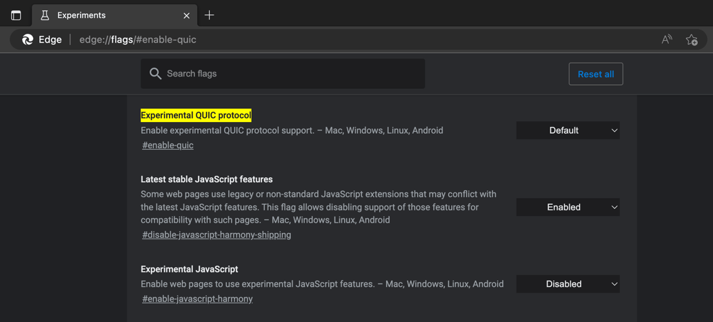713x322 pixels.
Task: Open Experimental JavaScript Disabled dropdown
Action: coord(568,284)
